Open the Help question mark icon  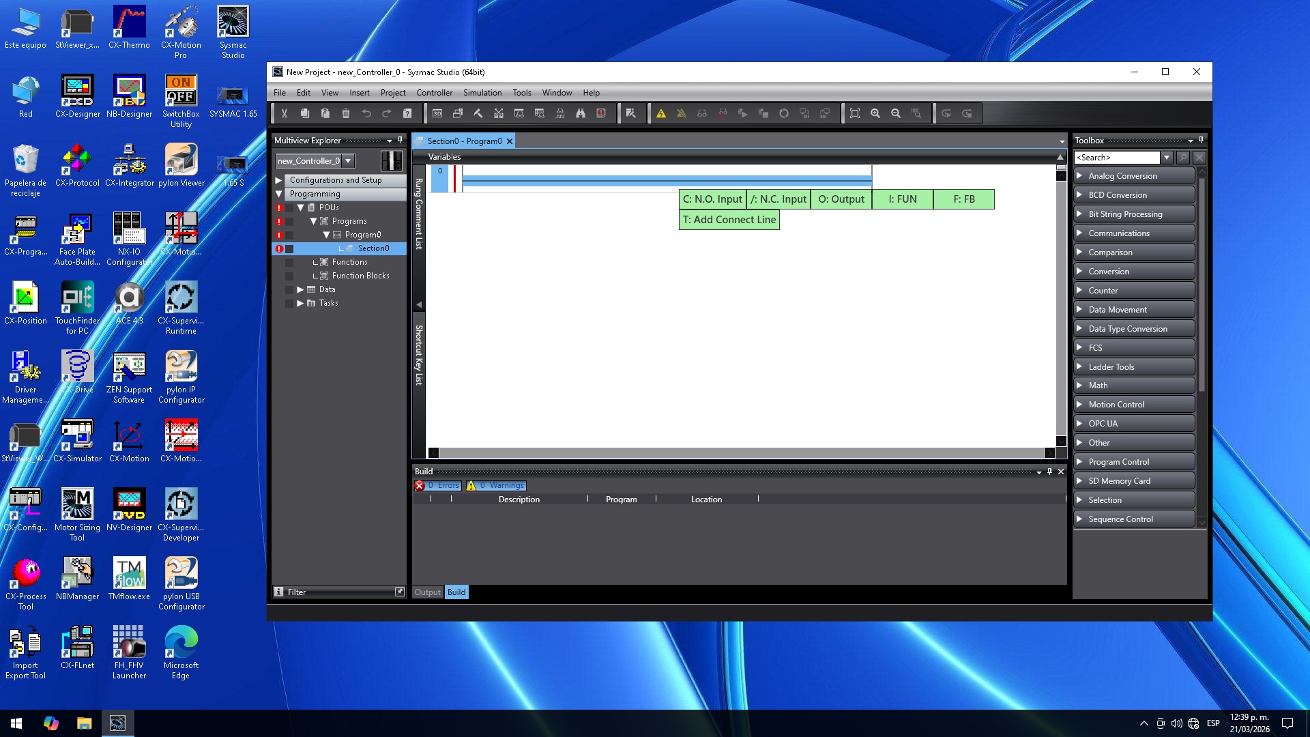(x=407, y=113)
